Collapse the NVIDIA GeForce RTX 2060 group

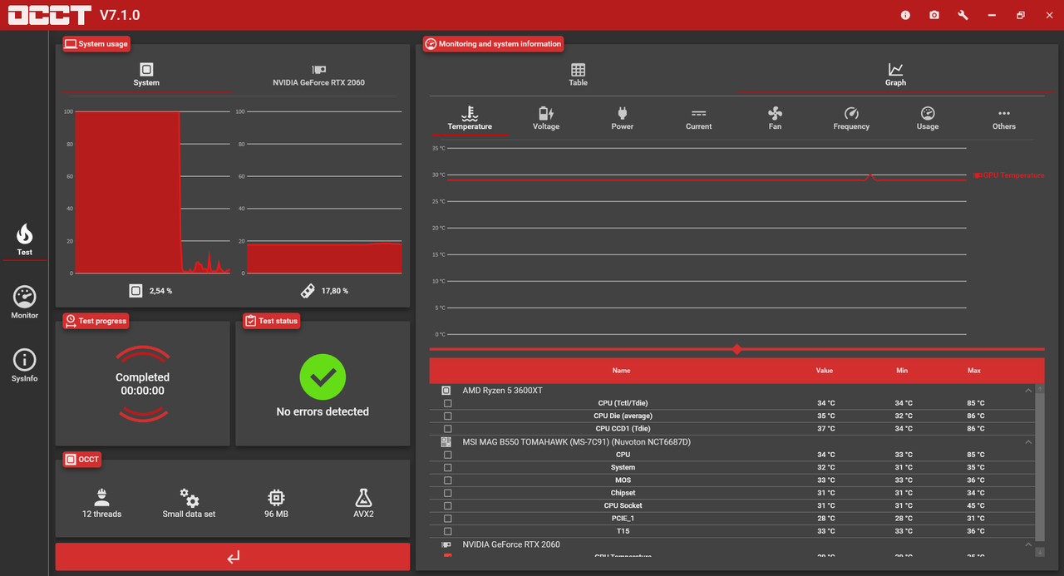click(1028, 544)
